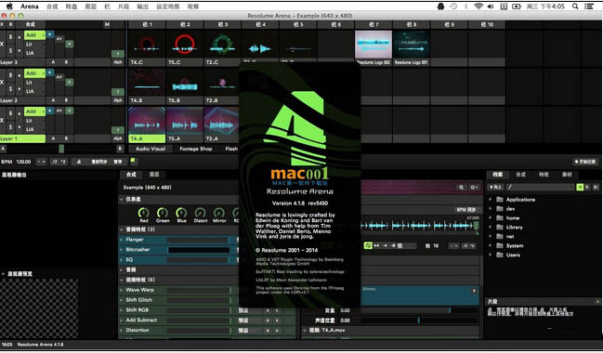Image resolution: width=603 pixels, height=353 pixels.
Task: Adjust the 音量 volume slider
Action: click(419, 310)
